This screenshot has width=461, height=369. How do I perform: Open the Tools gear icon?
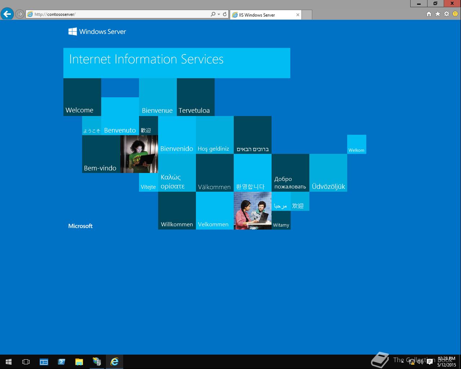447,14
